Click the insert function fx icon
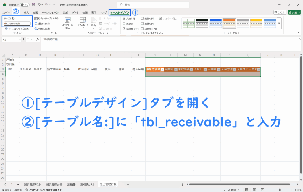Image resolution: width=303 pixels, height=192 pixels. click(x=38, y=39)
